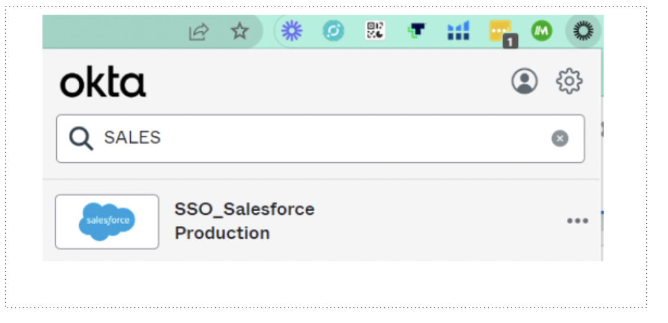
Task: Open the QR code extension icon
Action: pyautogui.click(x=375, y=31)
